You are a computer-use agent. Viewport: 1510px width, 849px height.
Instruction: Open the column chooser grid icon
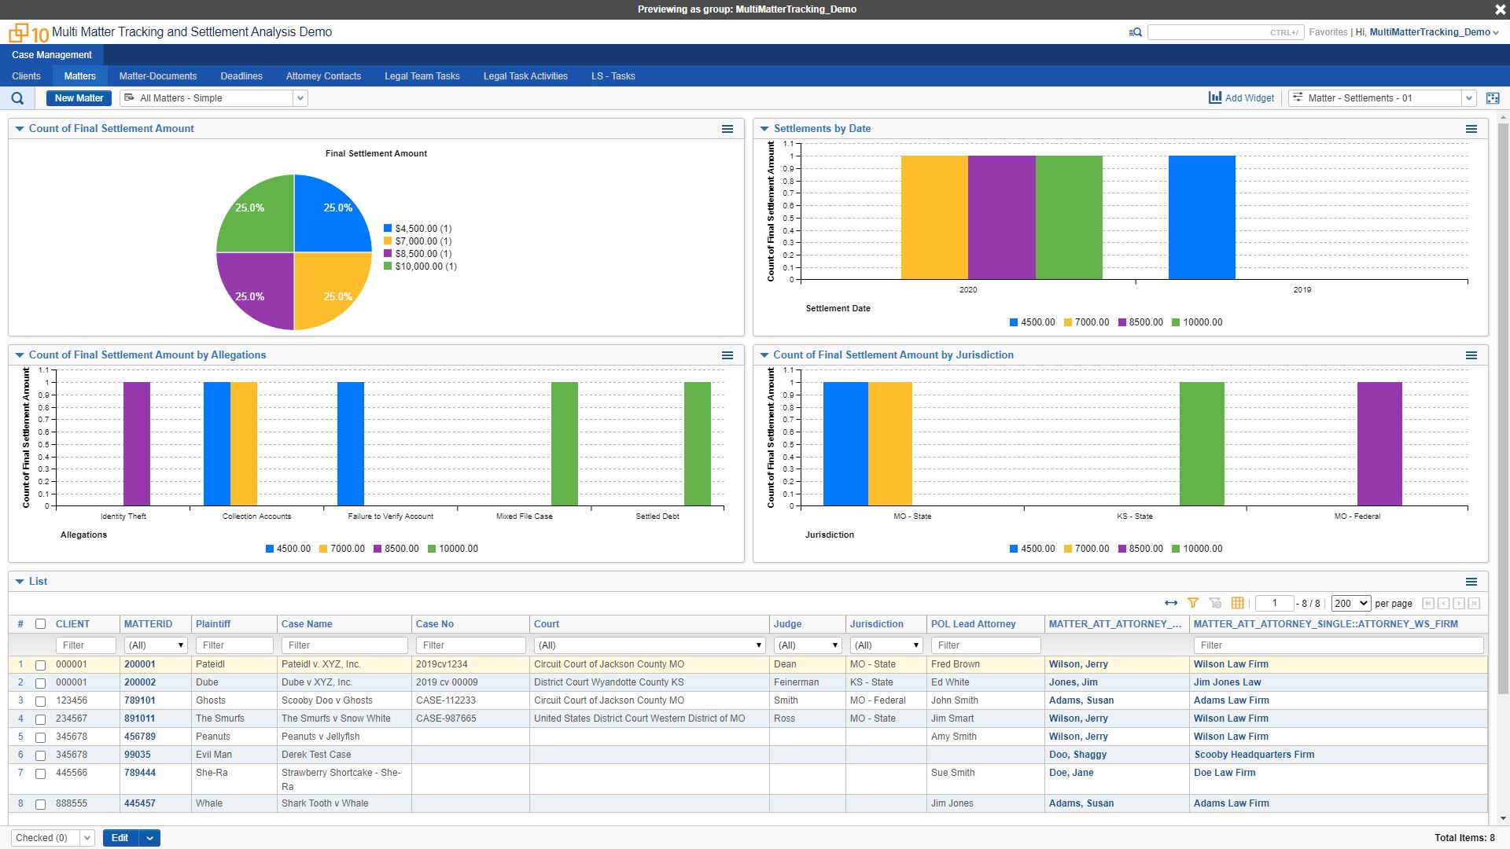point(1238,603)
